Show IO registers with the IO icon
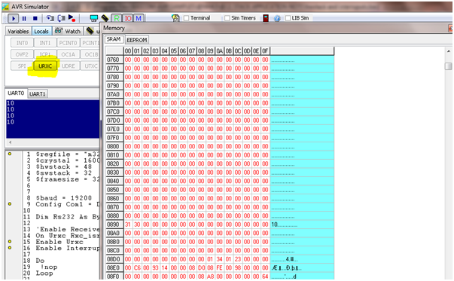Image resolution: width=454 pixels, height=281 pixels. 128,19
